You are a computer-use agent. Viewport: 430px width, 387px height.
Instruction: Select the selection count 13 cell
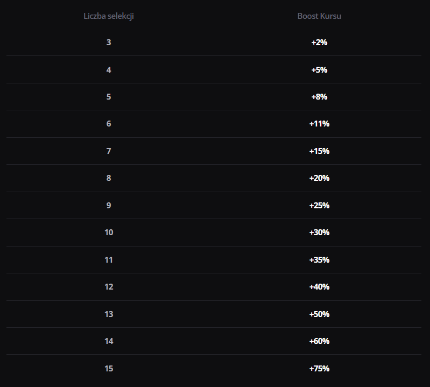(109, 314)
